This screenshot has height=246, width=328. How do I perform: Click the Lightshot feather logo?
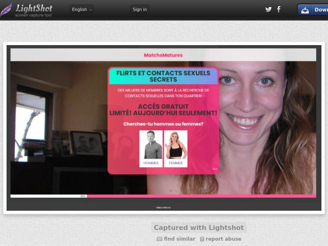pyautogui.click(x=6, y=9)
